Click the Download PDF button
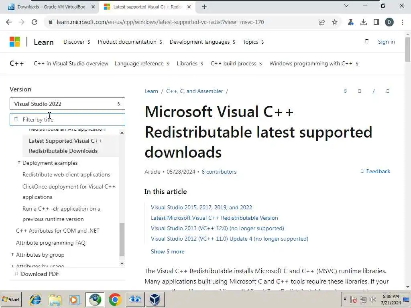Viewport: 411px width, 308px height. click(x=37, y=274)
